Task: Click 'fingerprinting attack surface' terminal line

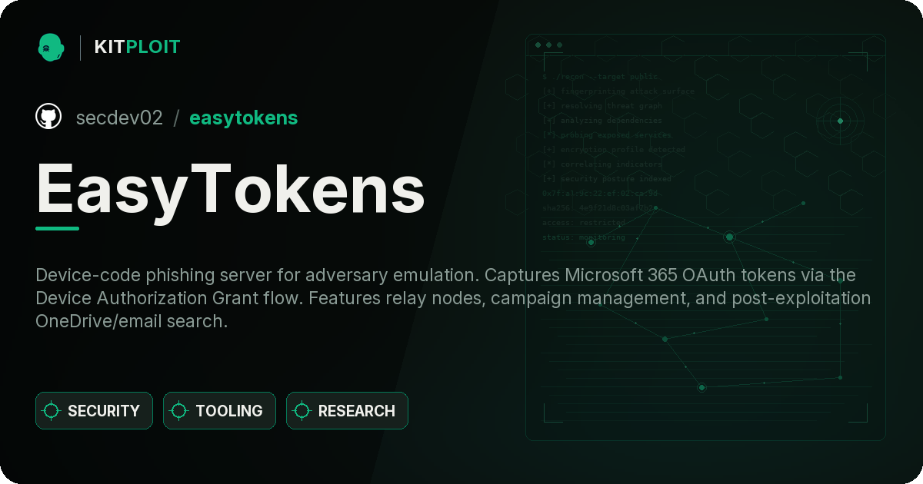Action: 618,91
